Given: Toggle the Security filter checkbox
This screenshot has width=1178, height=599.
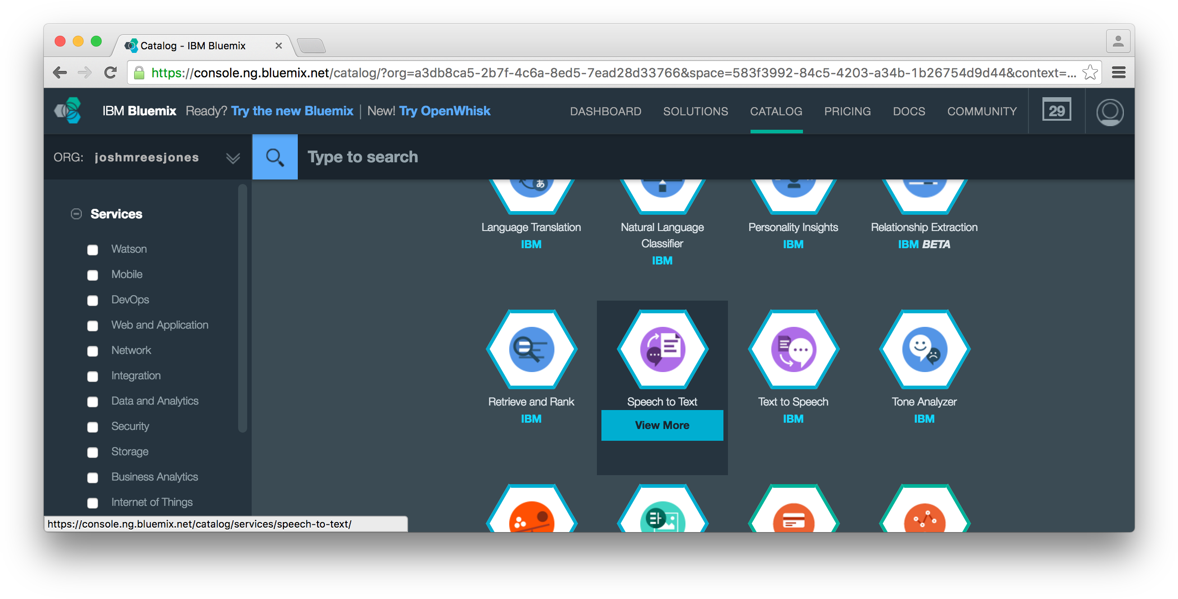Looking at the screenshot, I should coord(93,427).
